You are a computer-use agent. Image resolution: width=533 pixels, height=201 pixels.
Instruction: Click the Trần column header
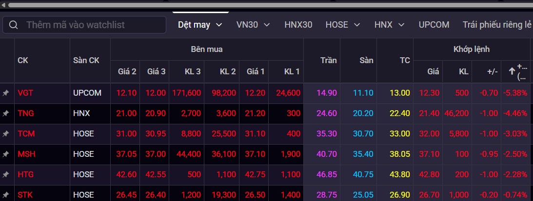coord(328,61)
